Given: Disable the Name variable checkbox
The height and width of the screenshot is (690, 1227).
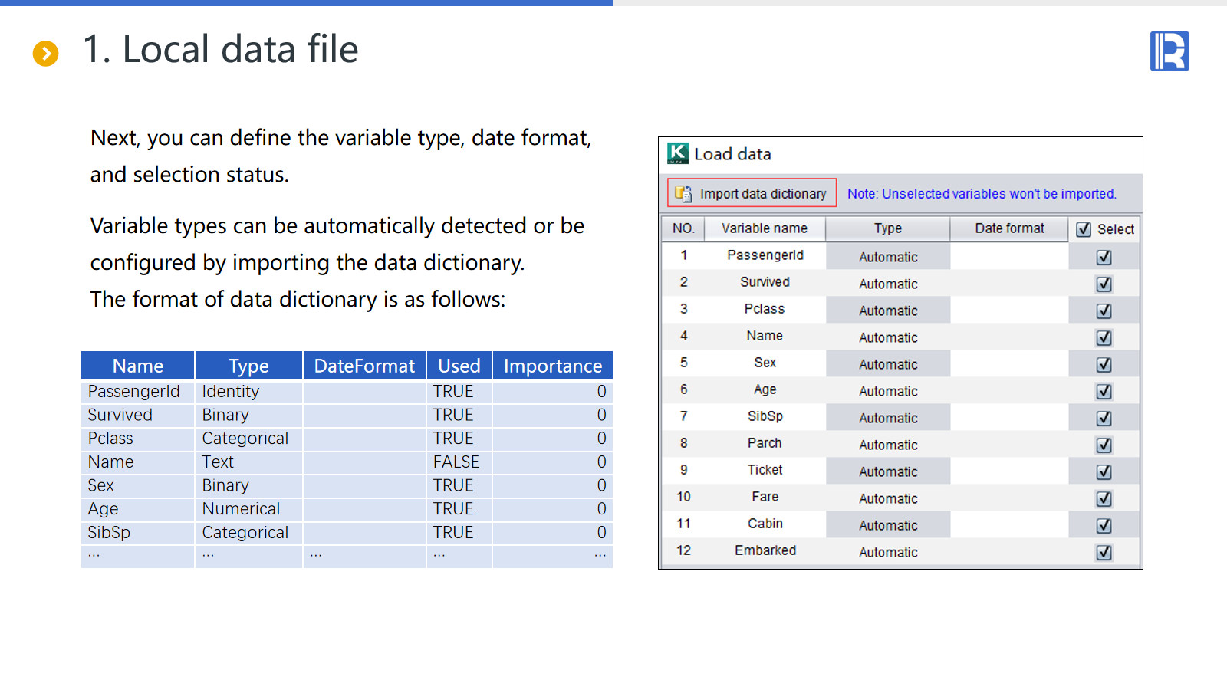Looking at the screenshot, I should tap(1104, 338).
